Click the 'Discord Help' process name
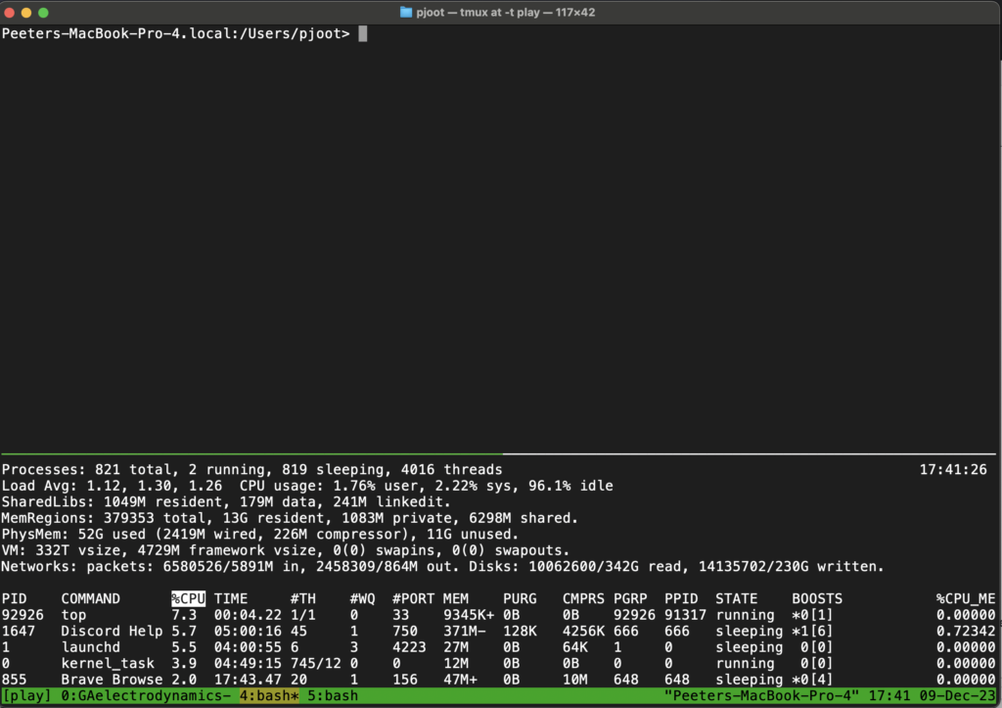 (x=112, y=631)
